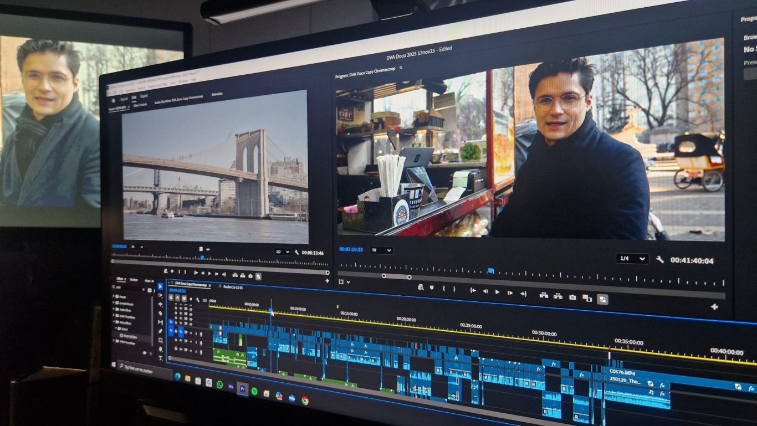Choose the Ripple Edit tool
The width and height of the screenshot is (757, 426).
pos(161,305)
